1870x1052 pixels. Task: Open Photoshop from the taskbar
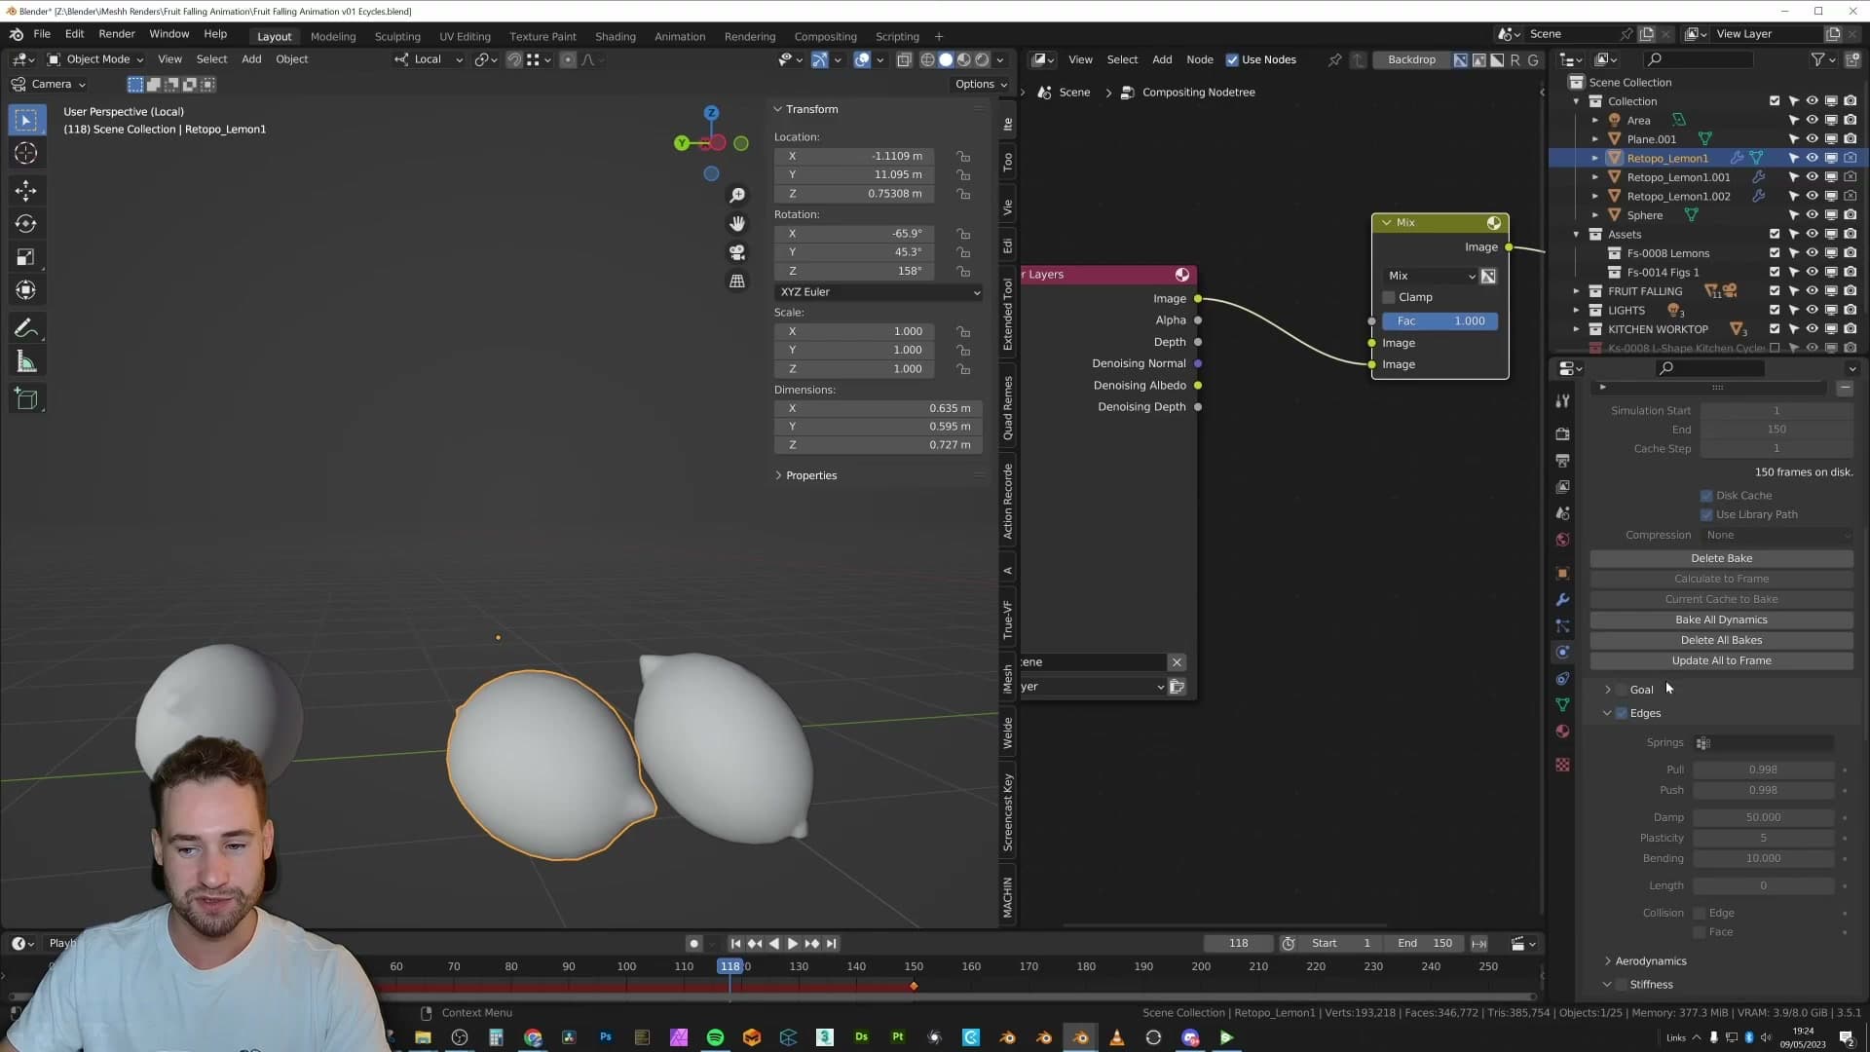[x=606, y=1037]
